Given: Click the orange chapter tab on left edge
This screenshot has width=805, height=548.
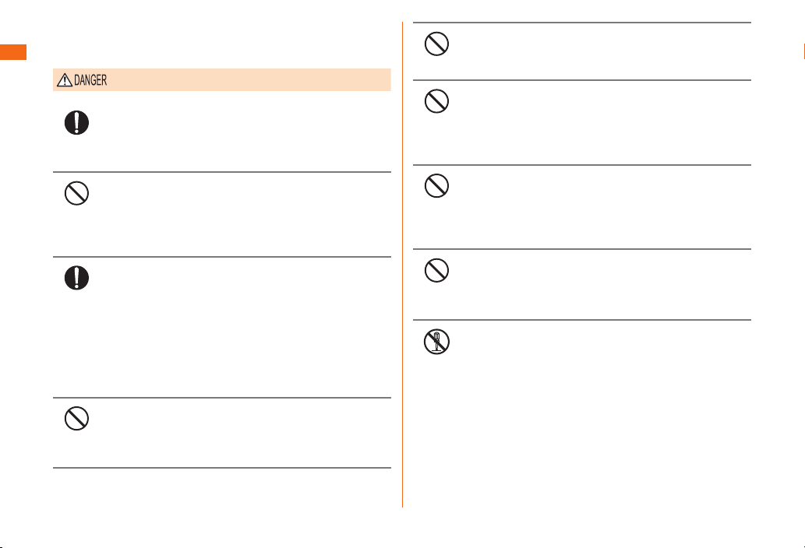Looking at the screenshot, I should point(13,52).
